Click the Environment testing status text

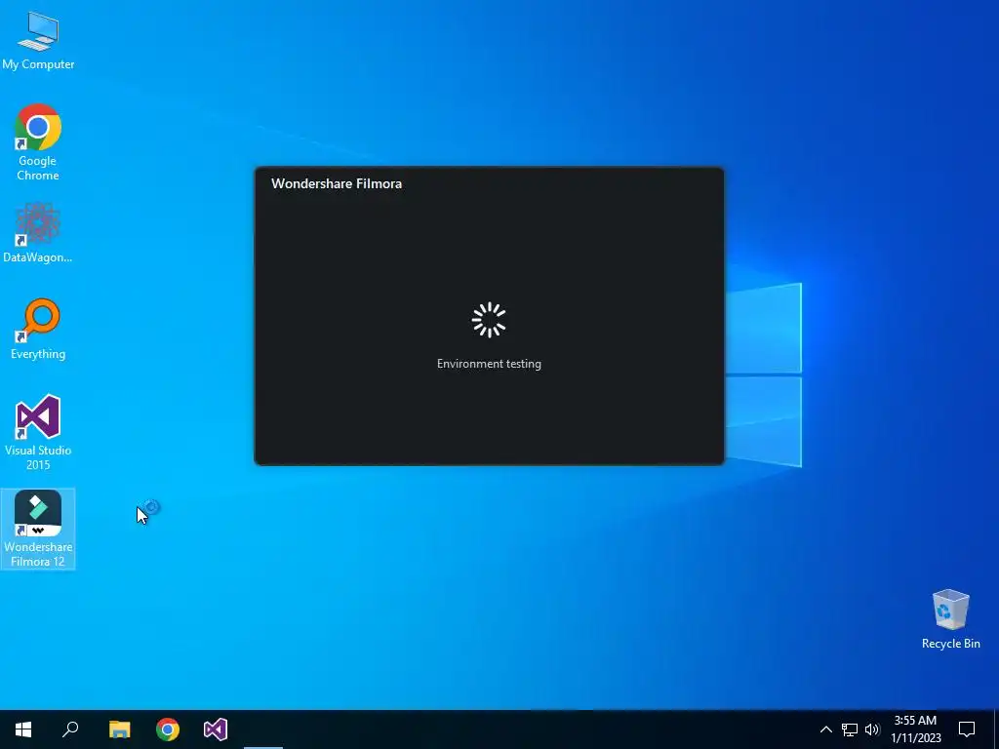click(x=489, y=364)
